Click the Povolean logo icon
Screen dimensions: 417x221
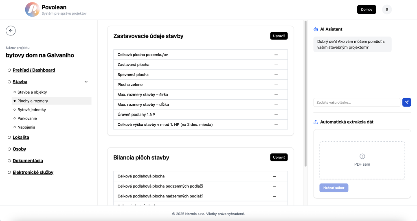pos(32,10)
